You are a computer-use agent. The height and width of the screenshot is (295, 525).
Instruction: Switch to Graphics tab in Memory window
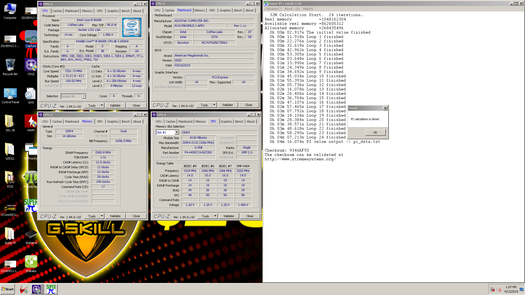[x=113, y=122]
